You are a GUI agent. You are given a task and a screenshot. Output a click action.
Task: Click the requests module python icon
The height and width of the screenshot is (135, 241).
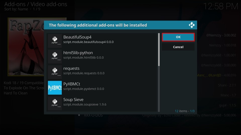(x=55, y=72)
